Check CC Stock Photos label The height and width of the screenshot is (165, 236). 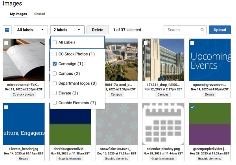[55, 54]
